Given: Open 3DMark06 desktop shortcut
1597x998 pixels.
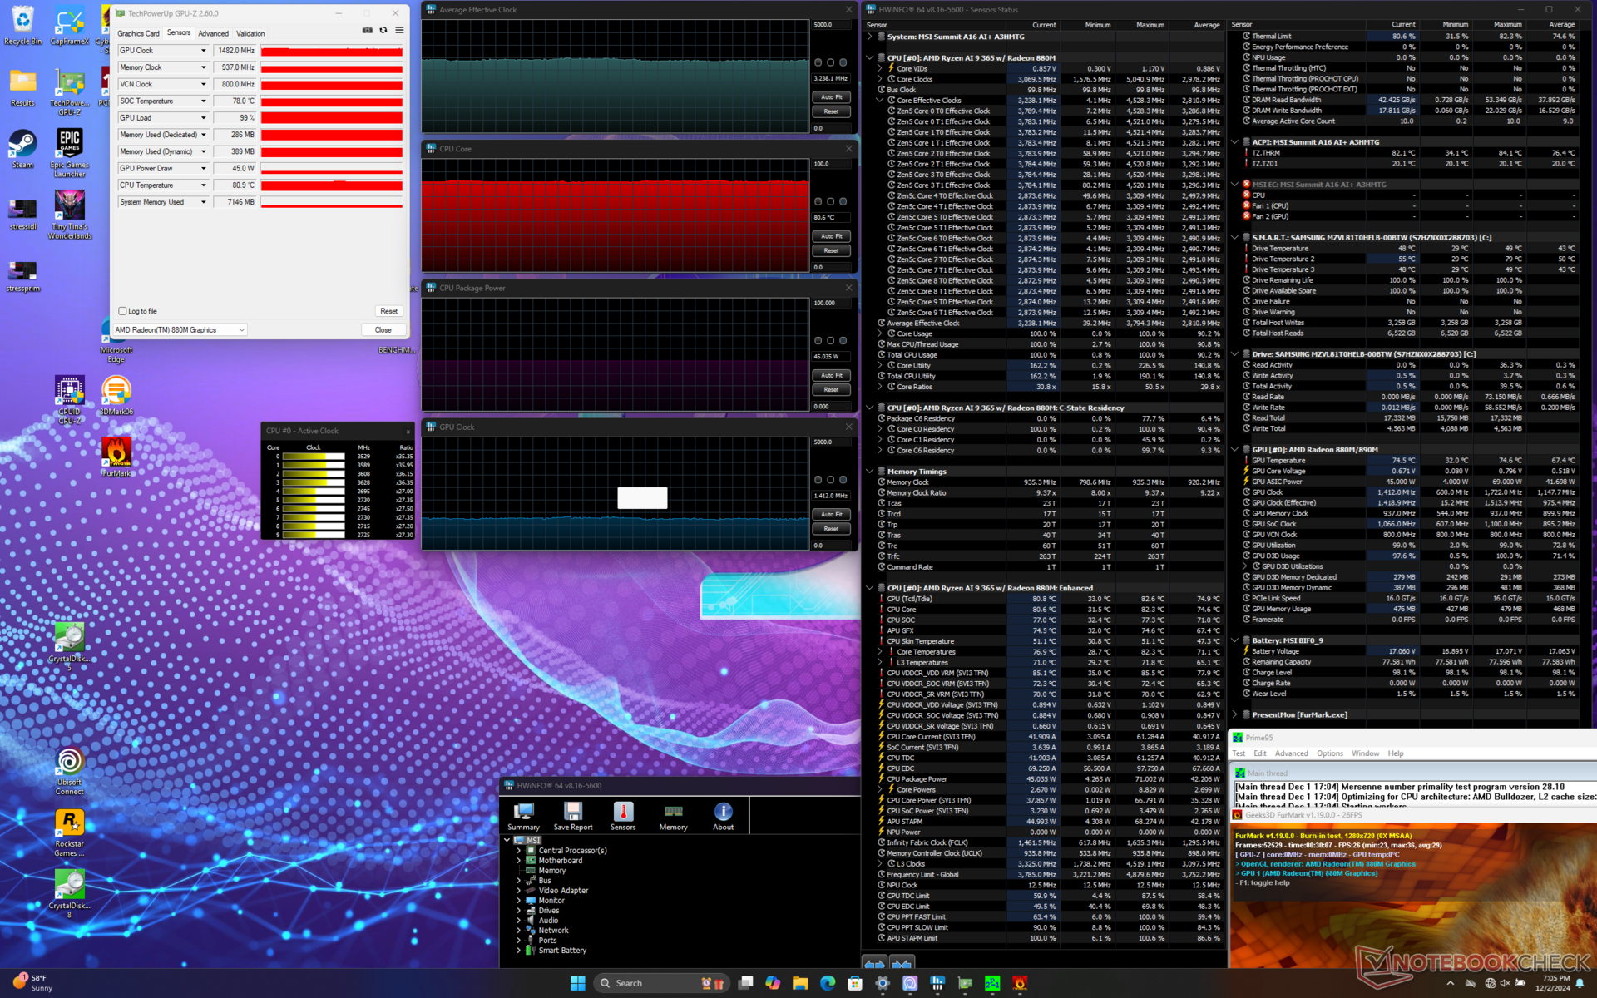Looking at the screenshot, I should pos(116,396).
